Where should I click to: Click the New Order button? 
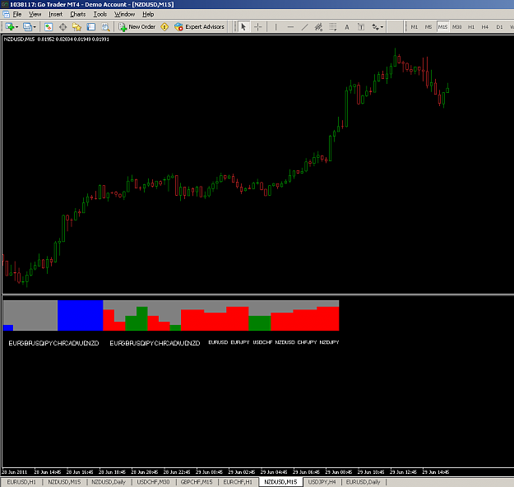[x=137, y=27]
